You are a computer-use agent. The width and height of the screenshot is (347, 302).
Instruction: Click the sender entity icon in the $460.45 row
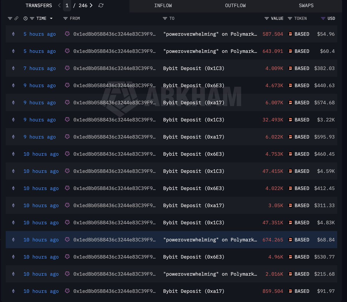click(67, 154)
